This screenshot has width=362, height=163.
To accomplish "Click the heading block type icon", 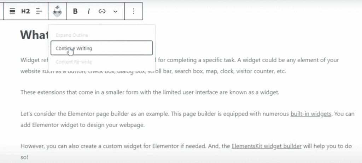I will coord(12,11).
